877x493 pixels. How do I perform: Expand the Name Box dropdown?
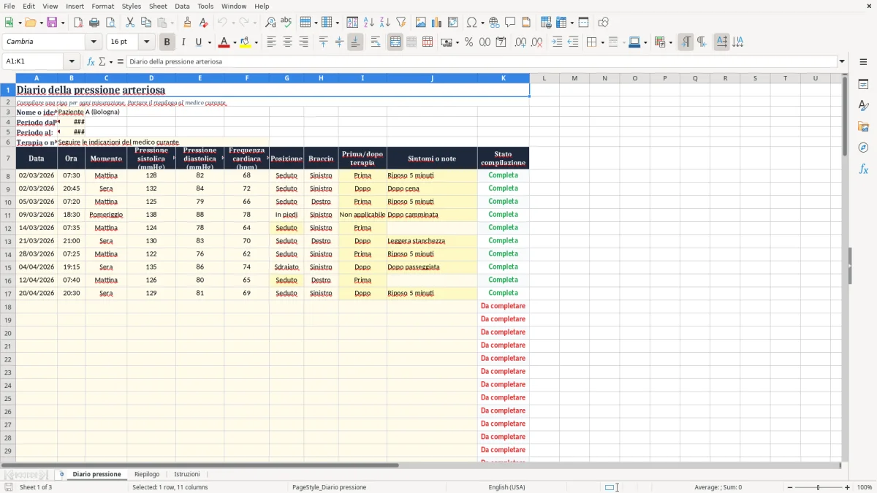pos(72,61)
